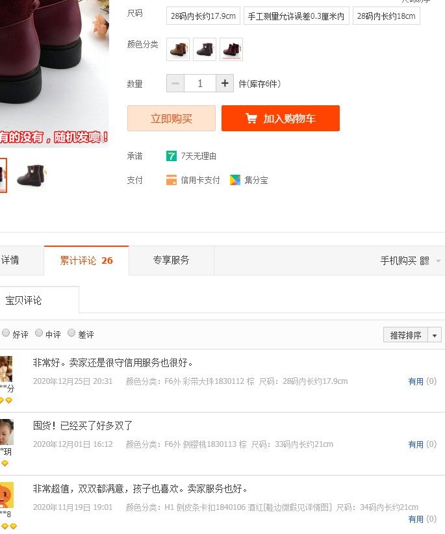The width and height of the screenshot is (445, 534).
Task: Open the 推荐排序 sort dropdown arrow
Action: [x=435, y=335]
